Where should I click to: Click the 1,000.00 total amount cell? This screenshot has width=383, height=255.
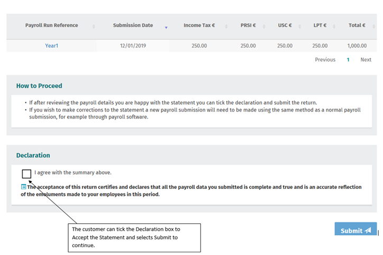coord(357,46)
